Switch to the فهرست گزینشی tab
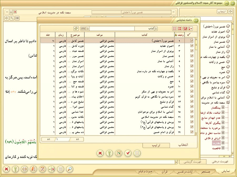The image size is (237, 177). [193, 162]
